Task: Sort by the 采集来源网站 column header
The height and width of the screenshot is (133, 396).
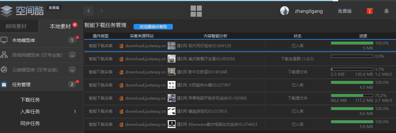Action: tap(142, 36)
